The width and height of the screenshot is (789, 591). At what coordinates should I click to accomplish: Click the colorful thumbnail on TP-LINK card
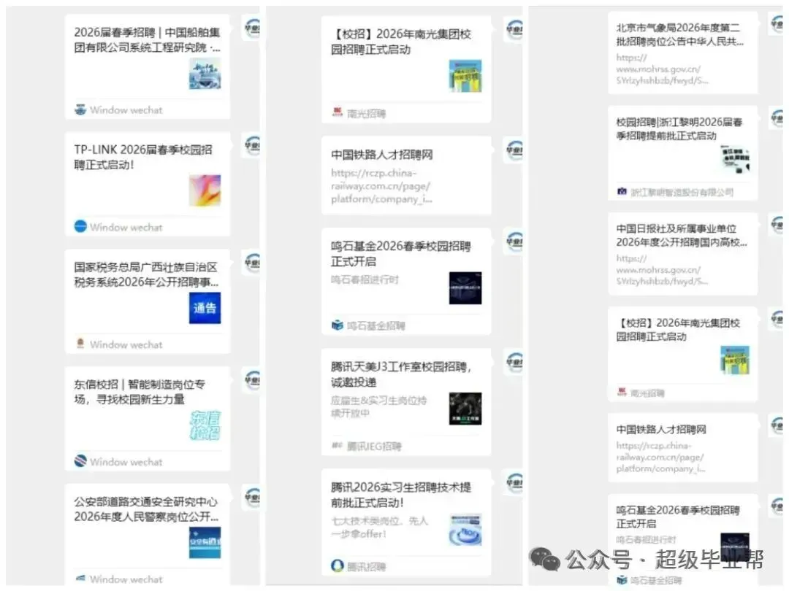pyautogui.click(x=205, y=190)
